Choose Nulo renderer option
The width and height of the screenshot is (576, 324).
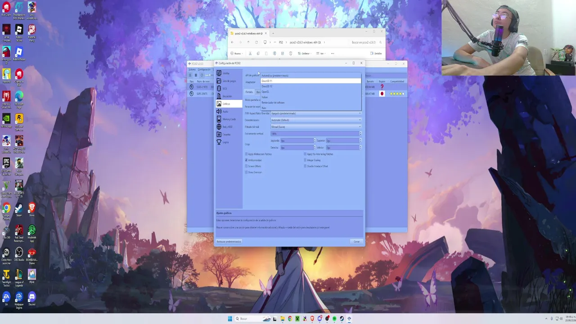coord(311,108)
